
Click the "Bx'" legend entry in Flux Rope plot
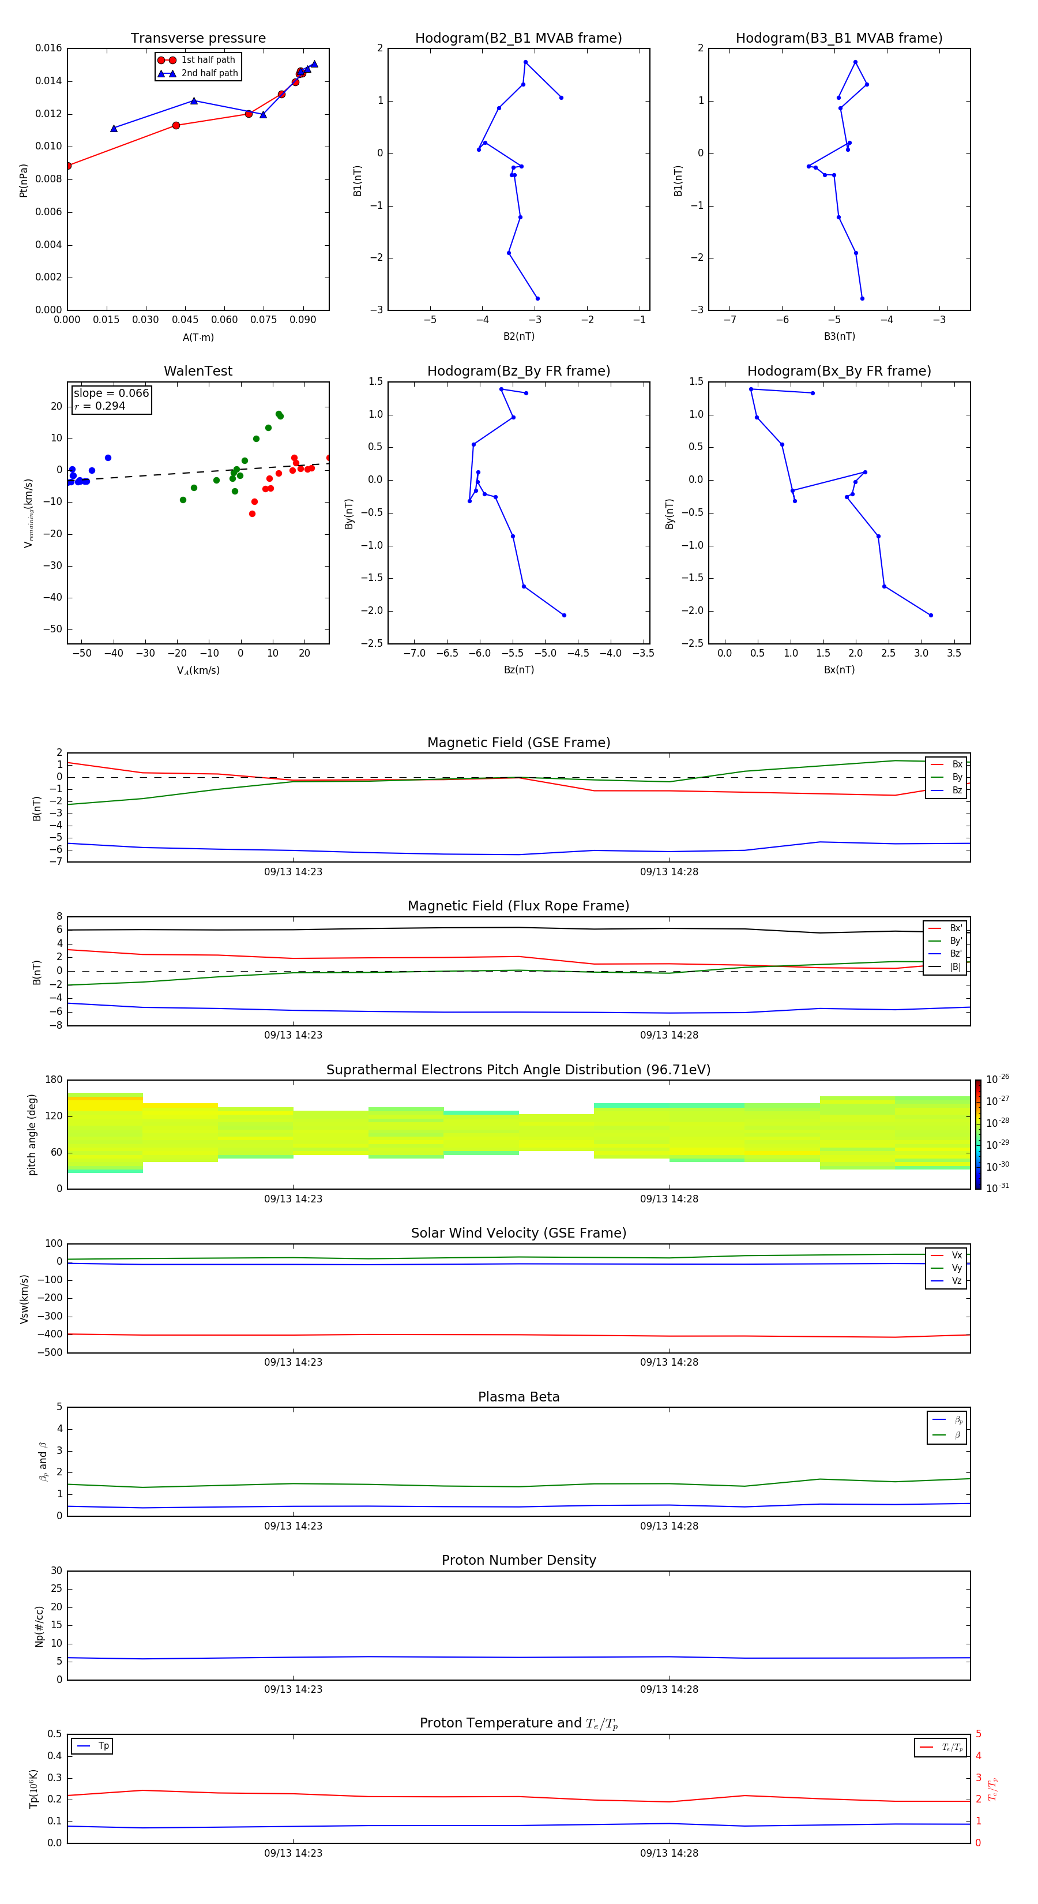point(945,928)
